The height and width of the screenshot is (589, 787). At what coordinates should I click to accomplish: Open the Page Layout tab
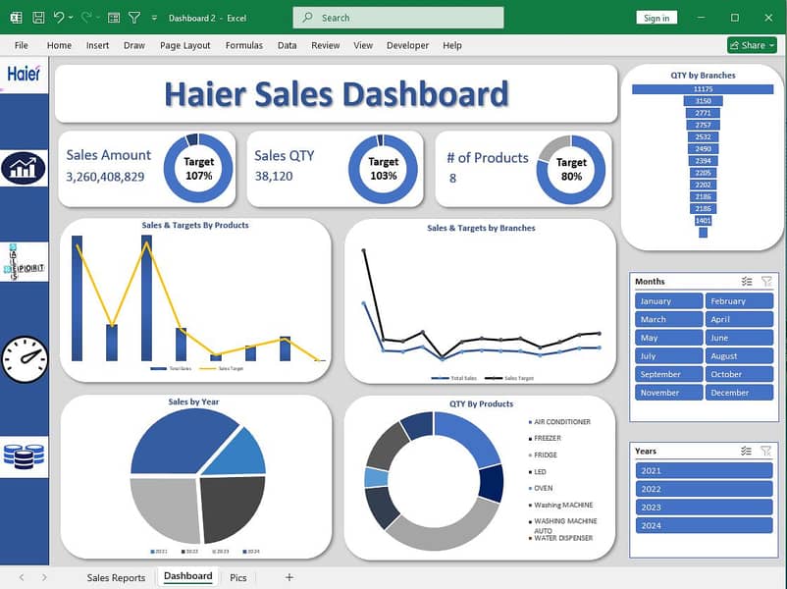pos(185,45)
